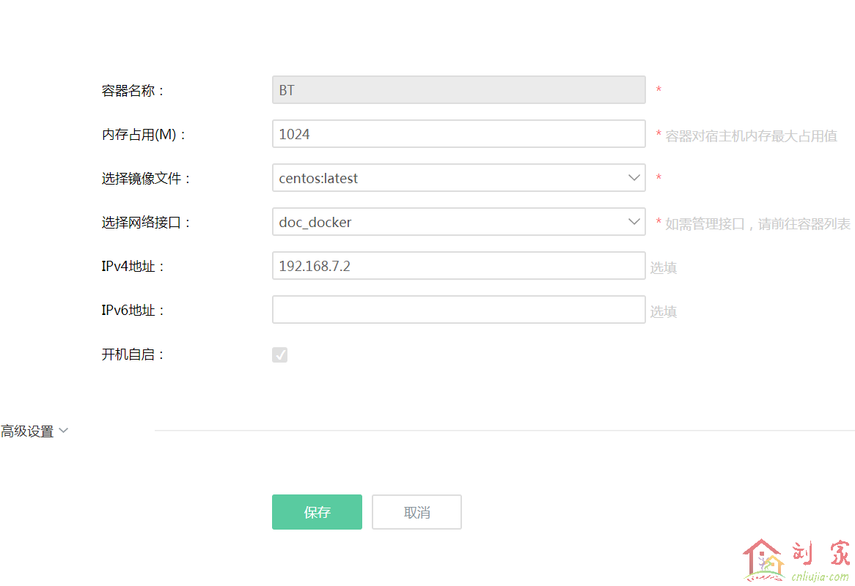
Task: Click the 容器对宿主机内存最大占用值 hint text
Action: [751, 136]
